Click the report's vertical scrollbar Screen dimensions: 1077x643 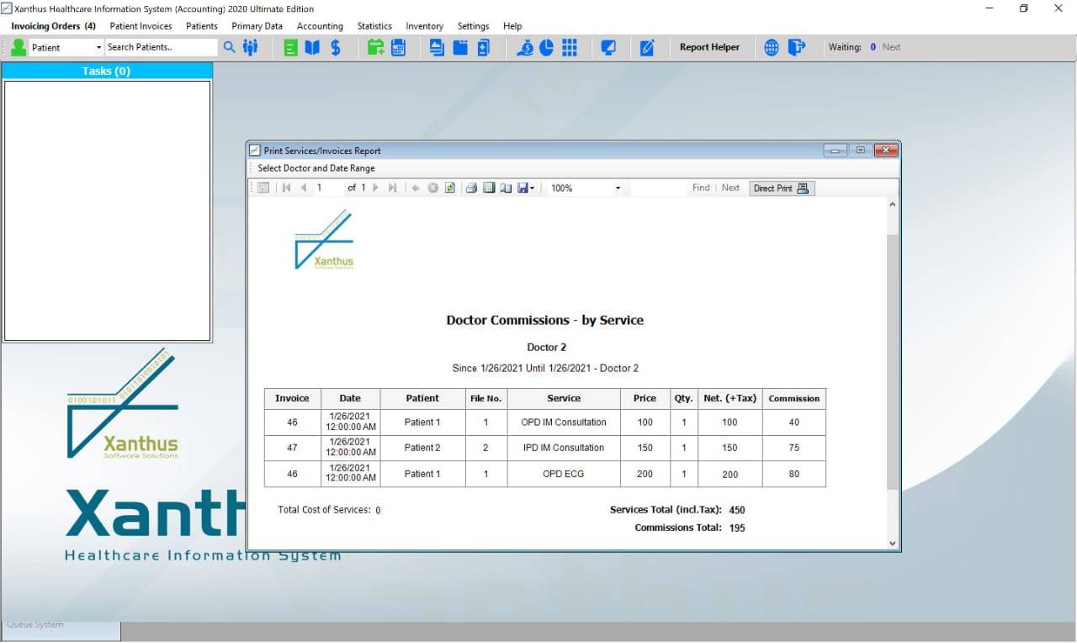click(892, 362)
